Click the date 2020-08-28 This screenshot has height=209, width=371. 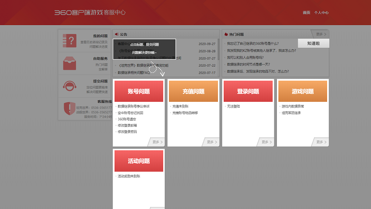click(x=207, y=51)
